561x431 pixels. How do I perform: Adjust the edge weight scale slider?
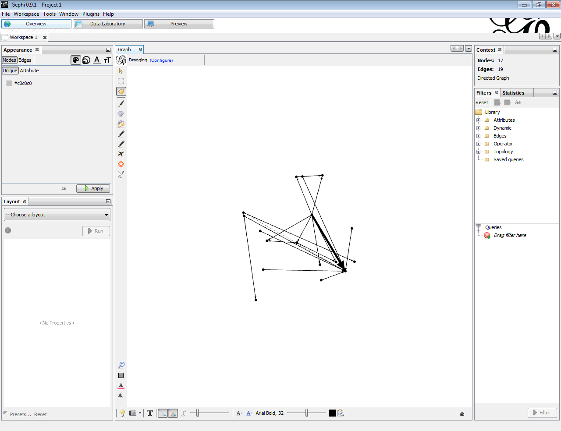[x=210, y=413]
